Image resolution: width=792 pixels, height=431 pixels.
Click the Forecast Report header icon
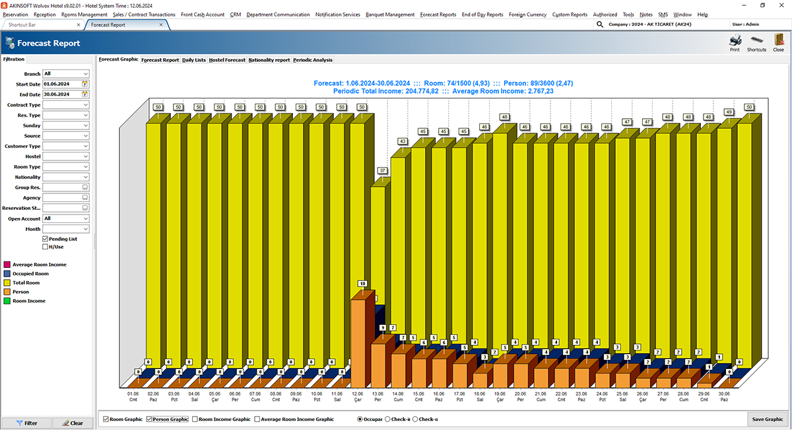[10, 44]
